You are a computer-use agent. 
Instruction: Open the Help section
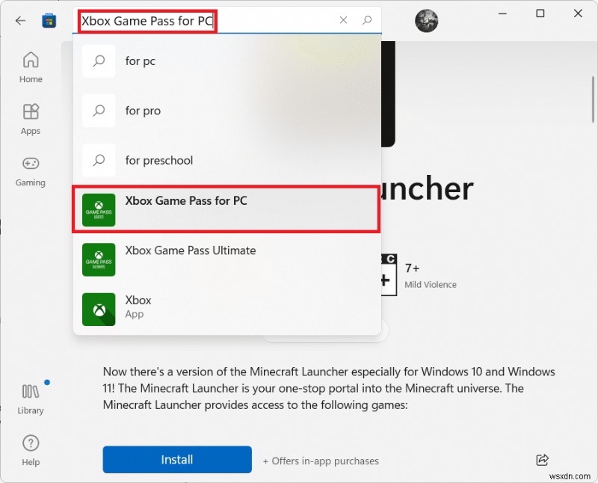pos(31,451)
